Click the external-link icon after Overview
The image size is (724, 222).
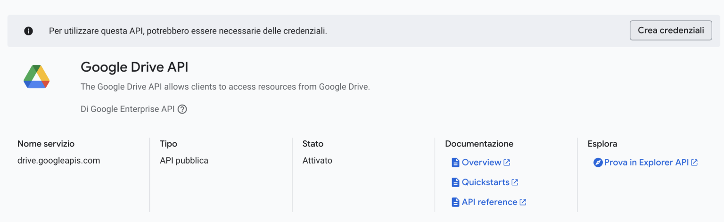(507, 163)
